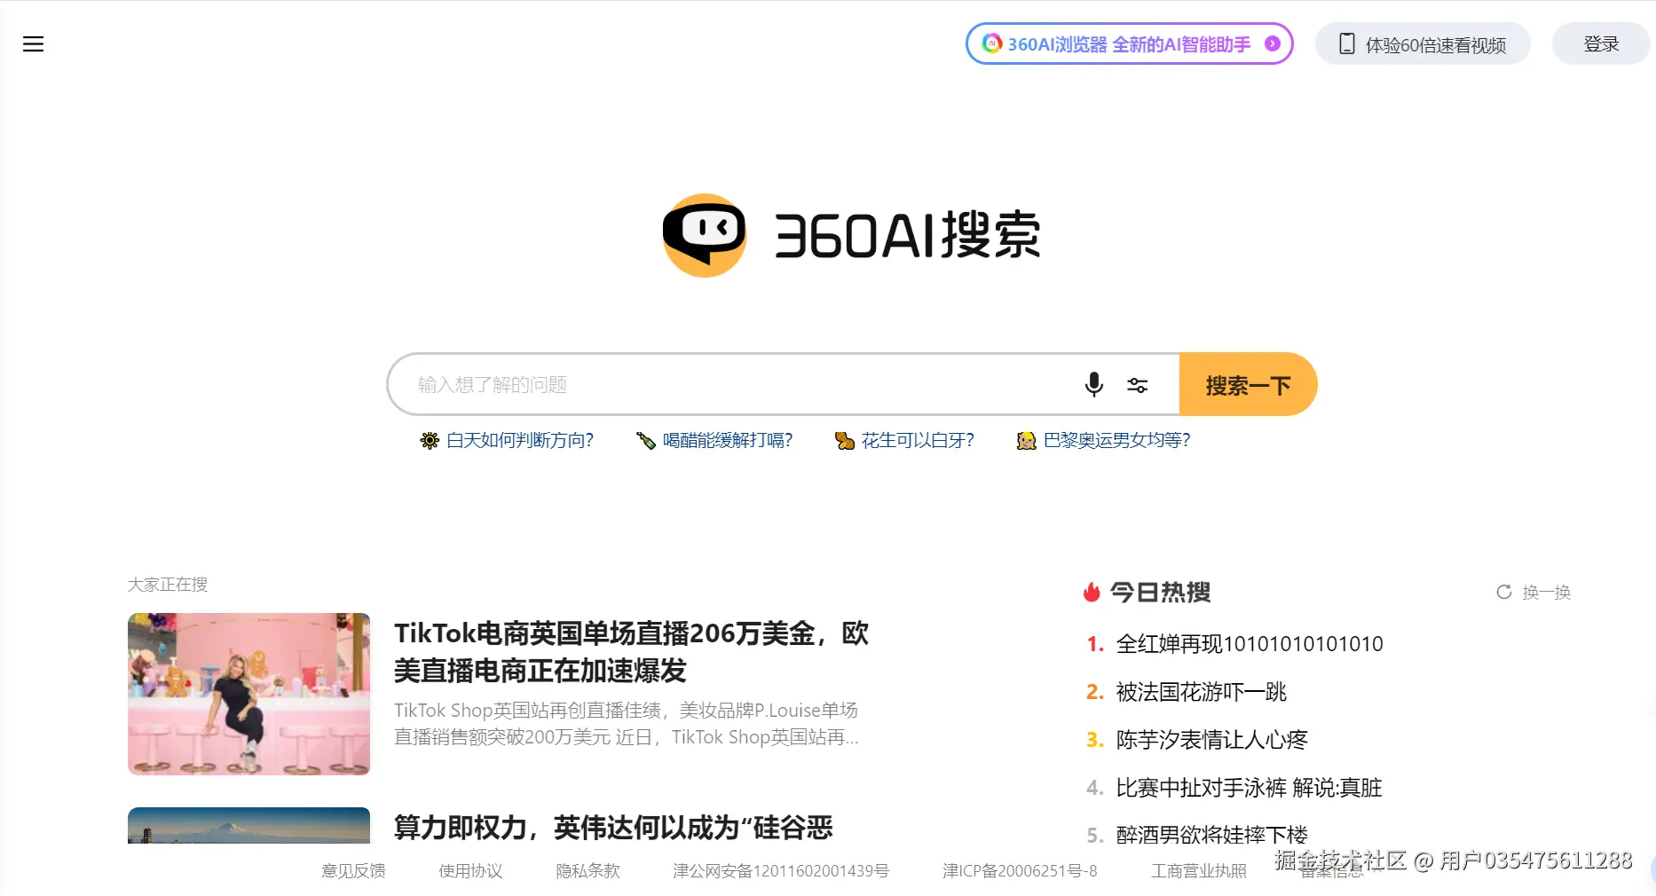Click the 360AI browser promo icon
1656x896 pixels.
click(992, 43)
